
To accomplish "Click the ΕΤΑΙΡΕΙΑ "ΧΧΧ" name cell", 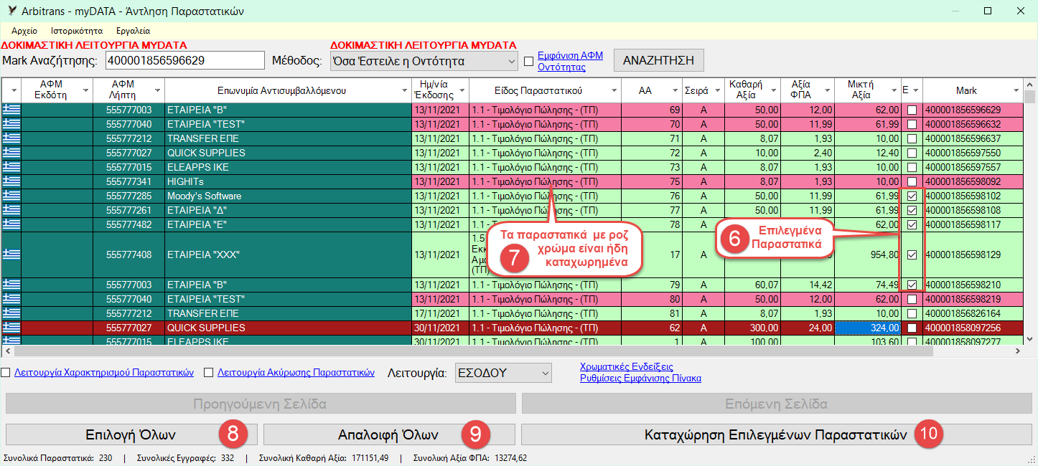I will point(288,255).
